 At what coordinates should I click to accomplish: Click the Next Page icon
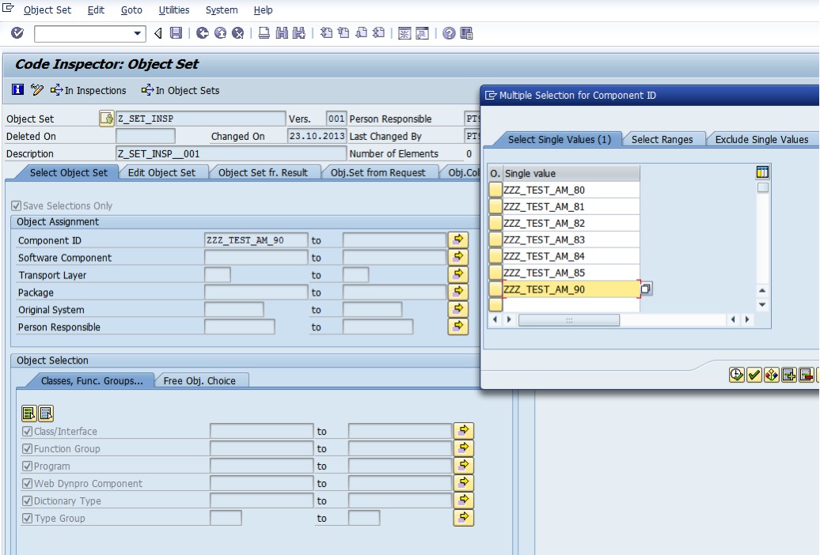362,33
